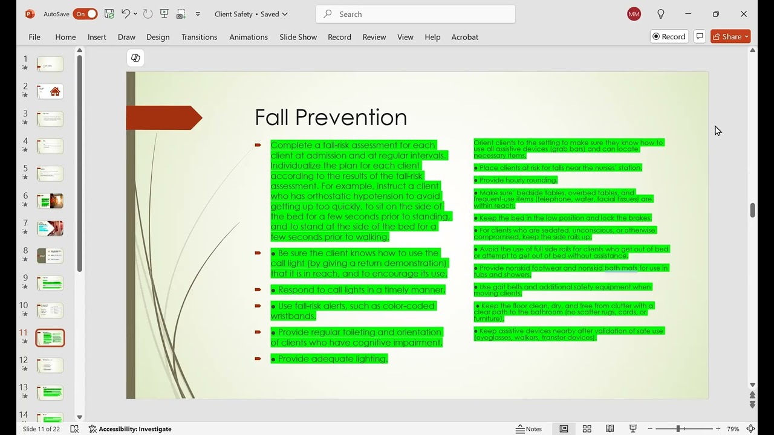Switch to Reading View
The image size is (774, 435).
pos(610,429)
